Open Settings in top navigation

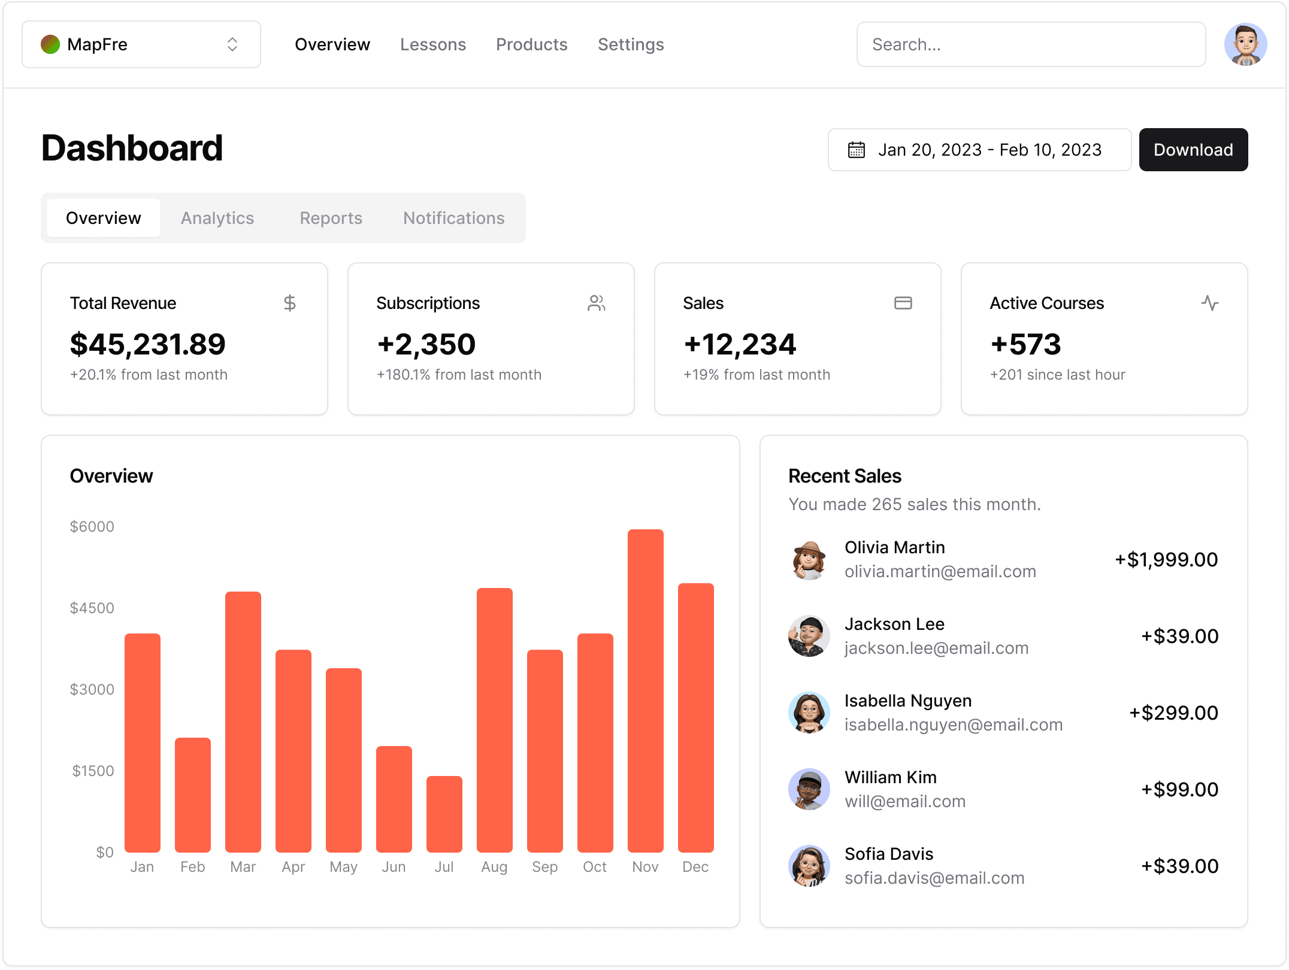630,44
